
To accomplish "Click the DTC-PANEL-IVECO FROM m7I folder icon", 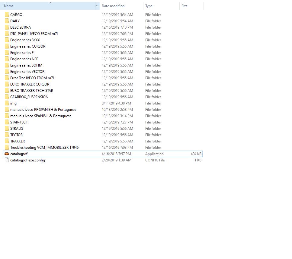I will [x=7, y=33].
